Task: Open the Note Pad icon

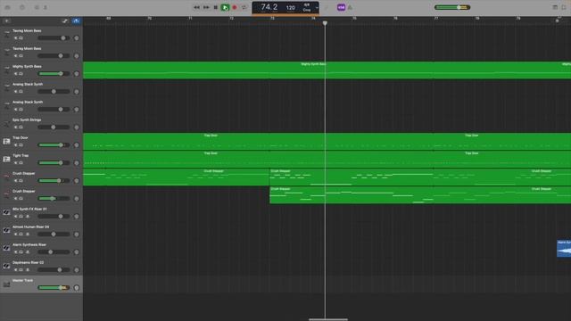Action: (x=555, y=7)
